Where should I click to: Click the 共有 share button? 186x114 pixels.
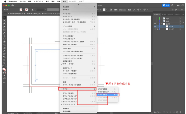(166, 5)
